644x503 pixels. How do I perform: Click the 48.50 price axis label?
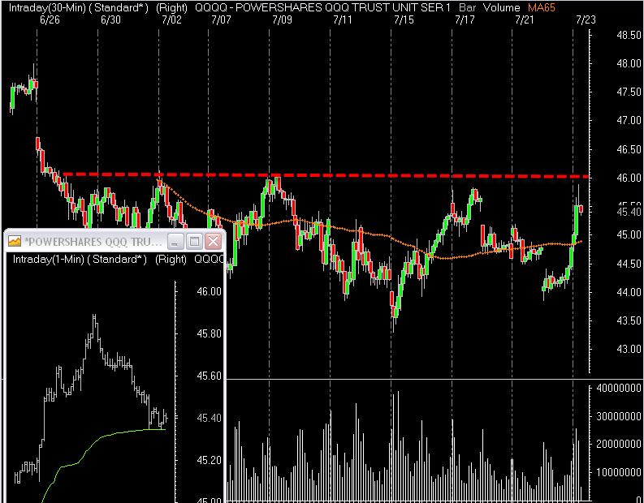629,35
